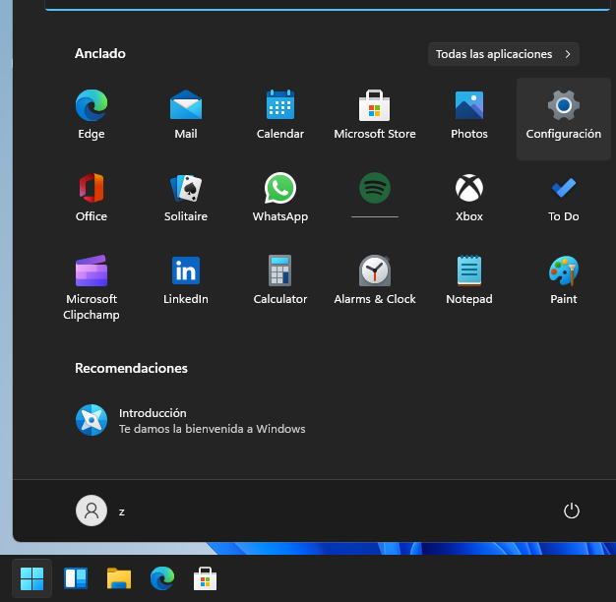Click the Windows Start button in taskbar

pos(31,578)
